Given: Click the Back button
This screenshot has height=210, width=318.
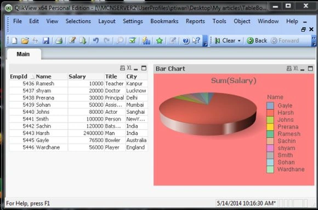Looking at the screenshot, I should [x=257, y=40].
